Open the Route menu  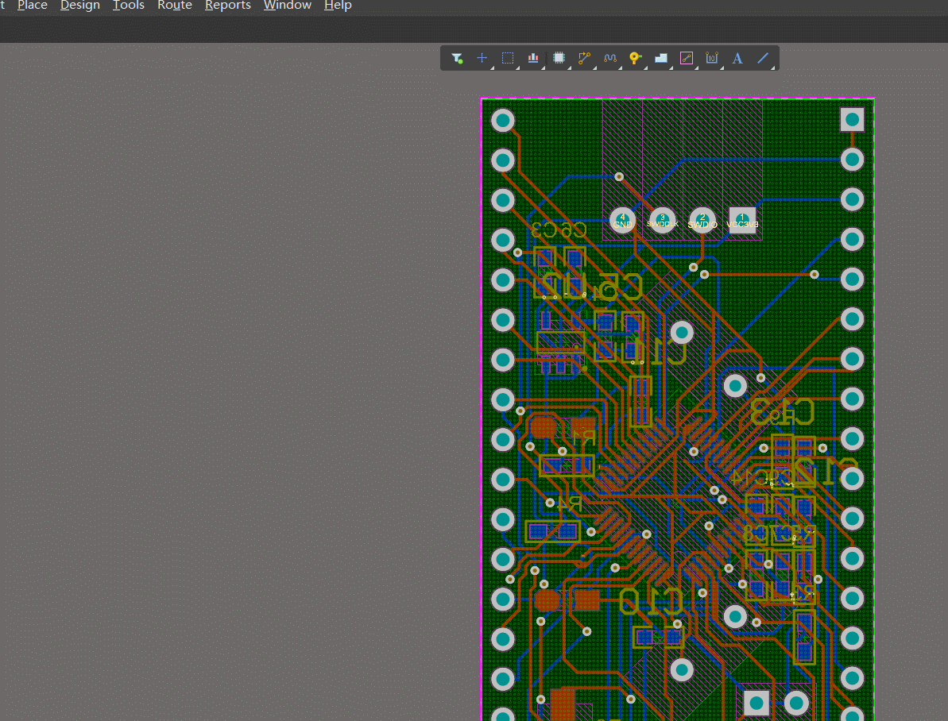pos(175,6)
